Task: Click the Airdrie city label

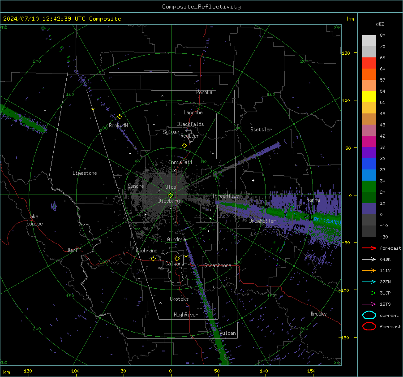Action: pyautogui.click(x=176, y=239)
